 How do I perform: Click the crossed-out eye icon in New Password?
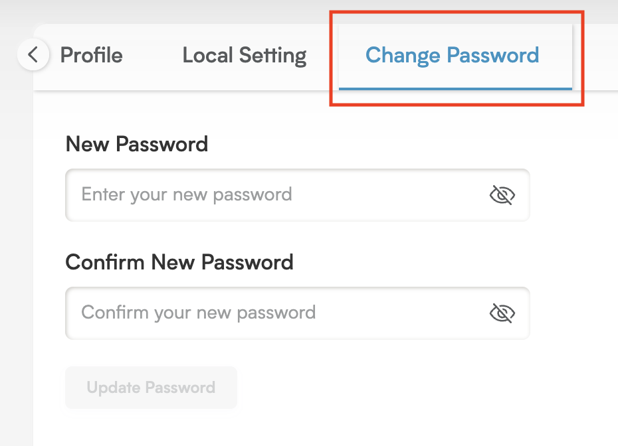(502, 195)
